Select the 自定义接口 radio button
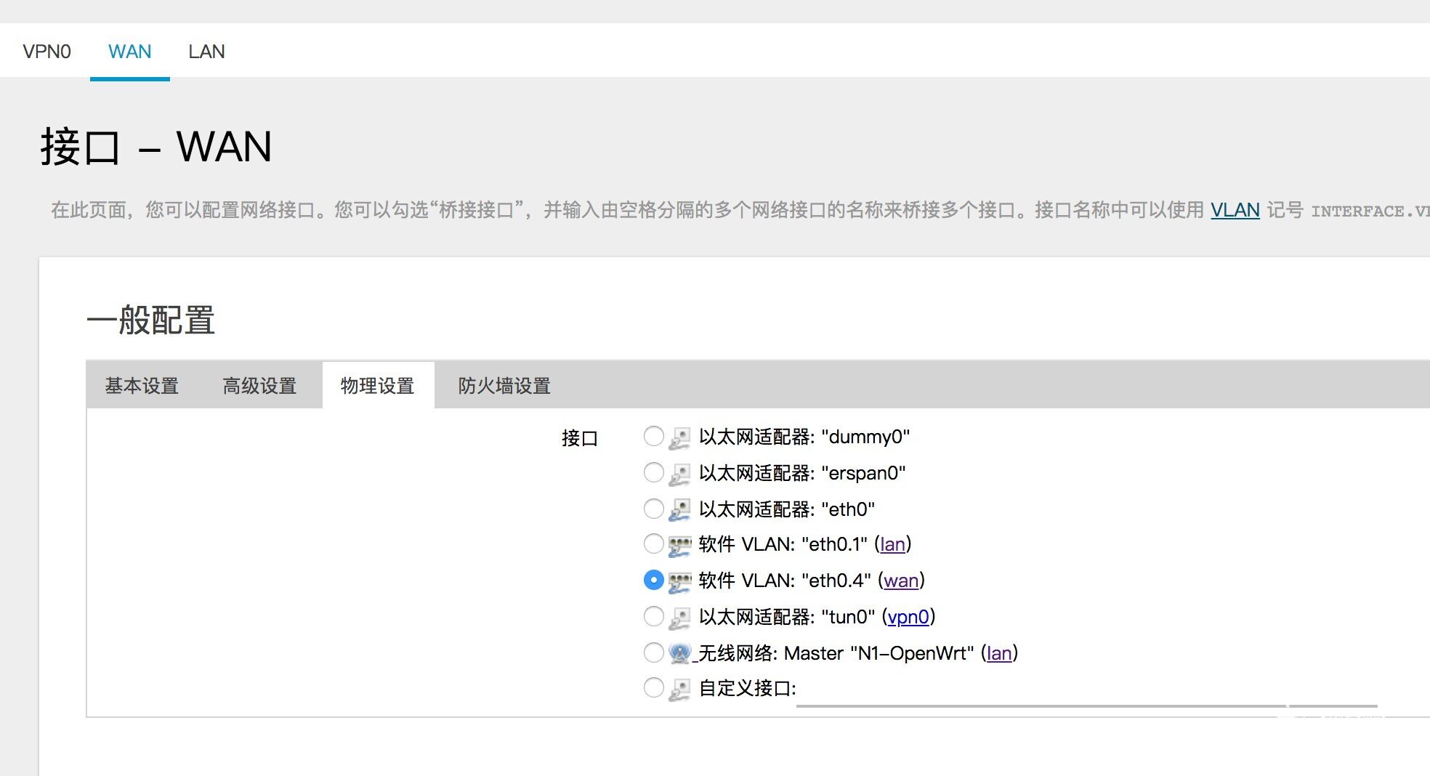Viewport: 1430px width, 776px height. 654,687
